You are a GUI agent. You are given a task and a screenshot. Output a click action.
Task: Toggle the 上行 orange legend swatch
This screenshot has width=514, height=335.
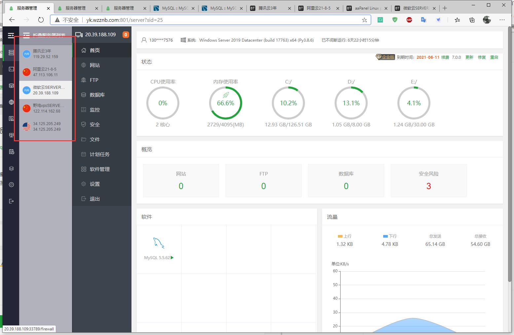(x=340, y=236)
